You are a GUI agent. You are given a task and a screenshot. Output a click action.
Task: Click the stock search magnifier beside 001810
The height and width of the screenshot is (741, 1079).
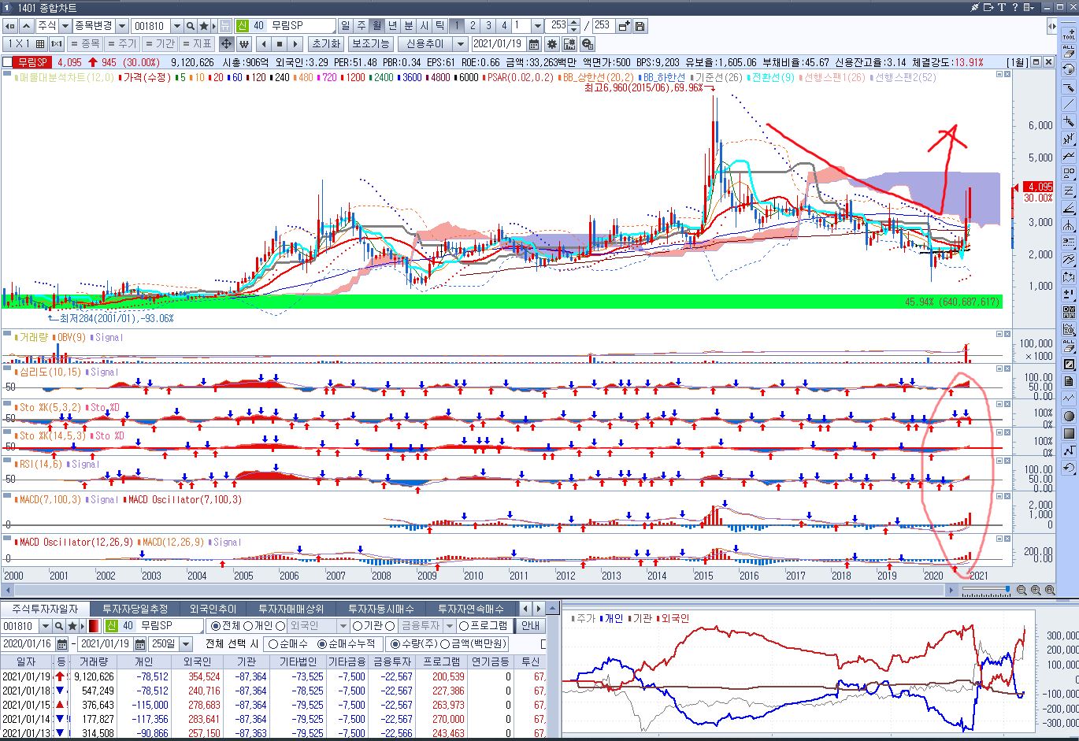tap(191, 26)
